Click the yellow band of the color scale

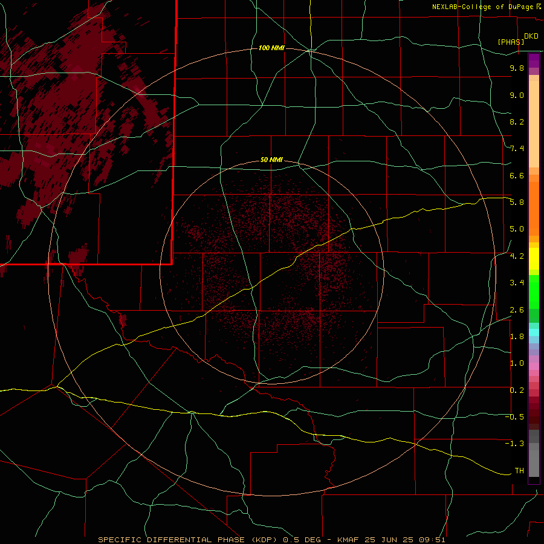(534, 259)
